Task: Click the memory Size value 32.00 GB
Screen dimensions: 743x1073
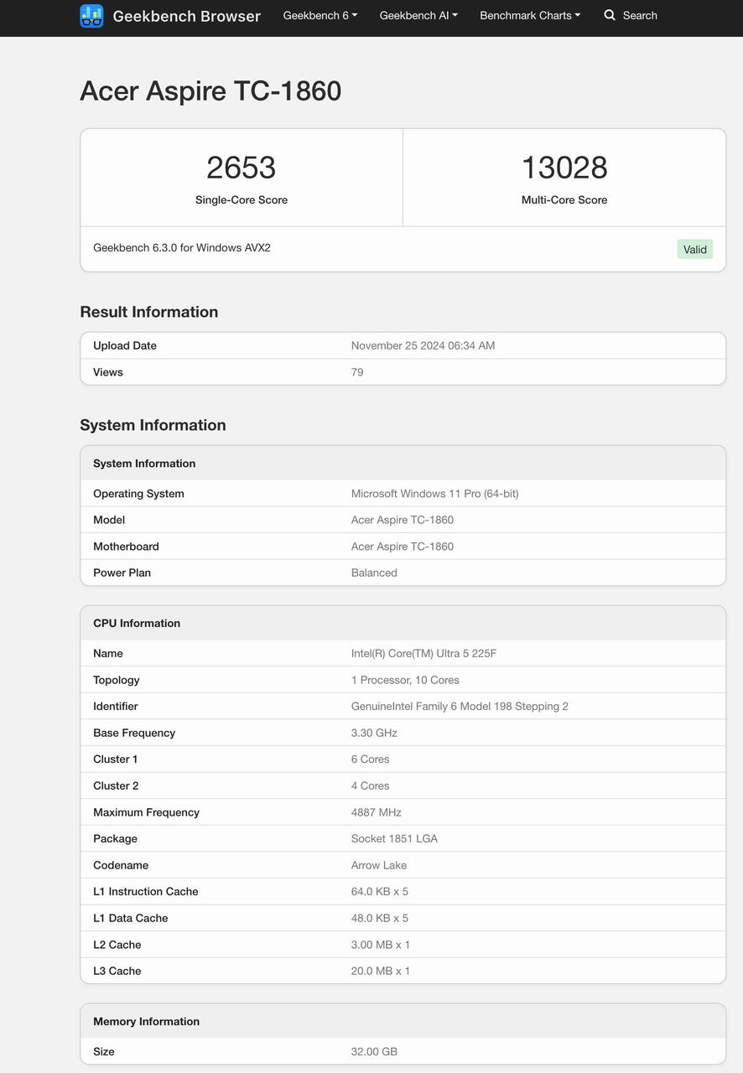Action: [374, 1051]
